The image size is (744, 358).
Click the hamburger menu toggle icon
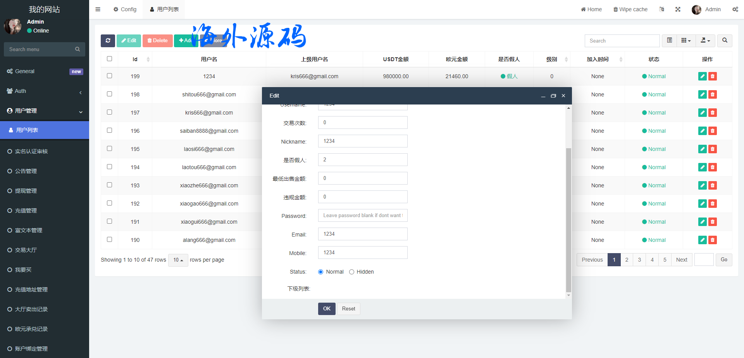coord(98,9)
